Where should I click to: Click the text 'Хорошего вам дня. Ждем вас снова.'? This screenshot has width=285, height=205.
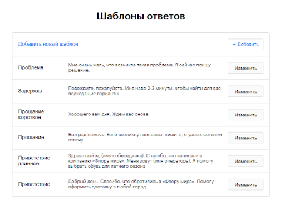[x=109, y=114]
